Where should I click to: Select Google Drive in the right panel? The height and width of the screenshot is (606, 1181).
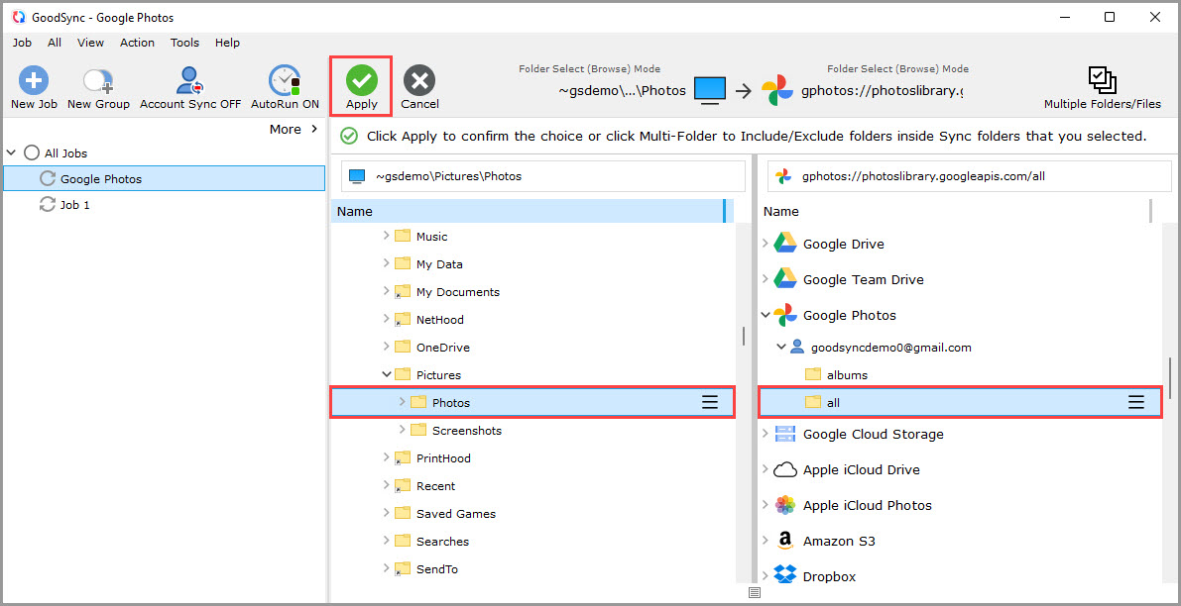pos(846,243)
